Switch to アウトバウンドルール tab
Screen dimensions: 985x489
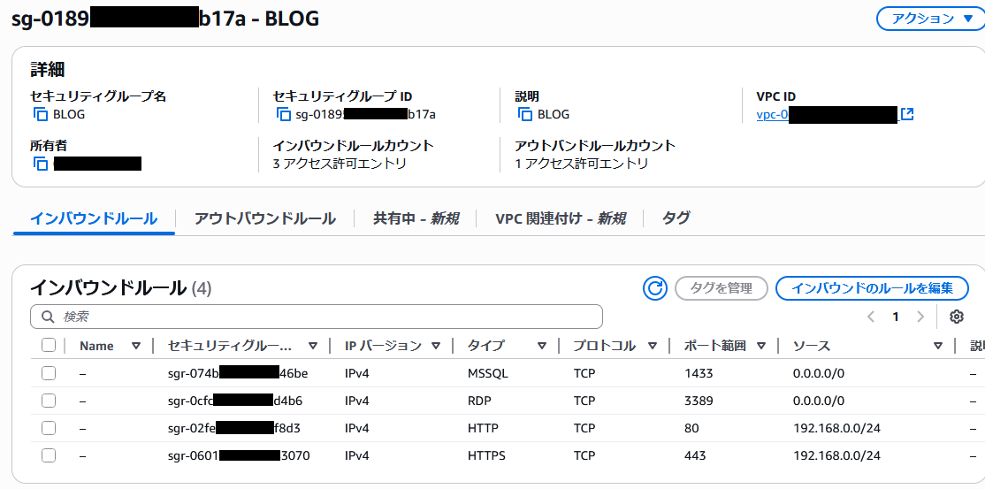point(264,218)
